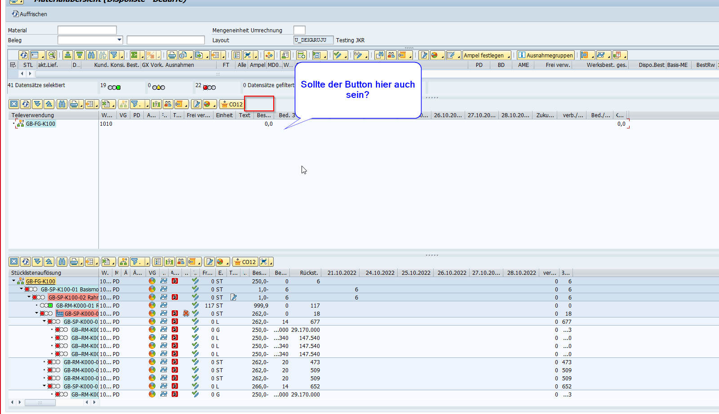Image resolution: width=719 pixels, height=414 pixels.
Task: Filter by the yellow traffic light status (0)
Action: click(x=159, y=87)
